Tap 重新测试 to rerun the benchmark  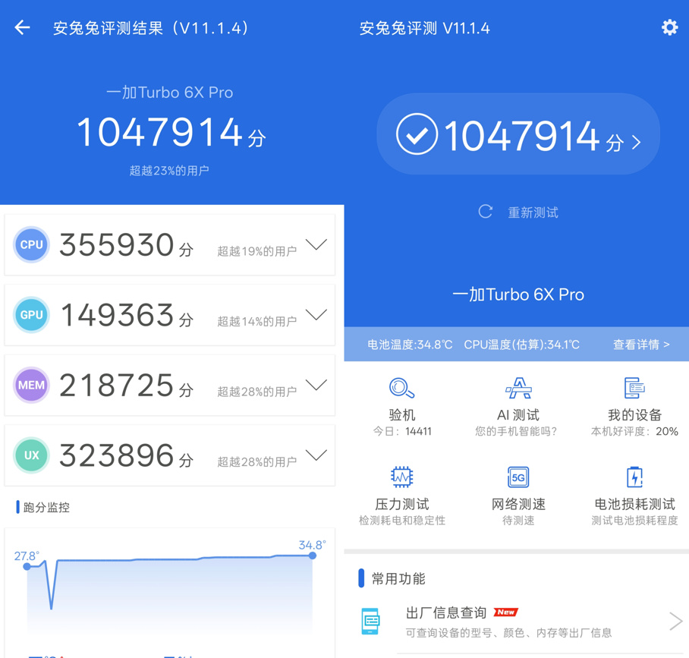click(533, 213)
